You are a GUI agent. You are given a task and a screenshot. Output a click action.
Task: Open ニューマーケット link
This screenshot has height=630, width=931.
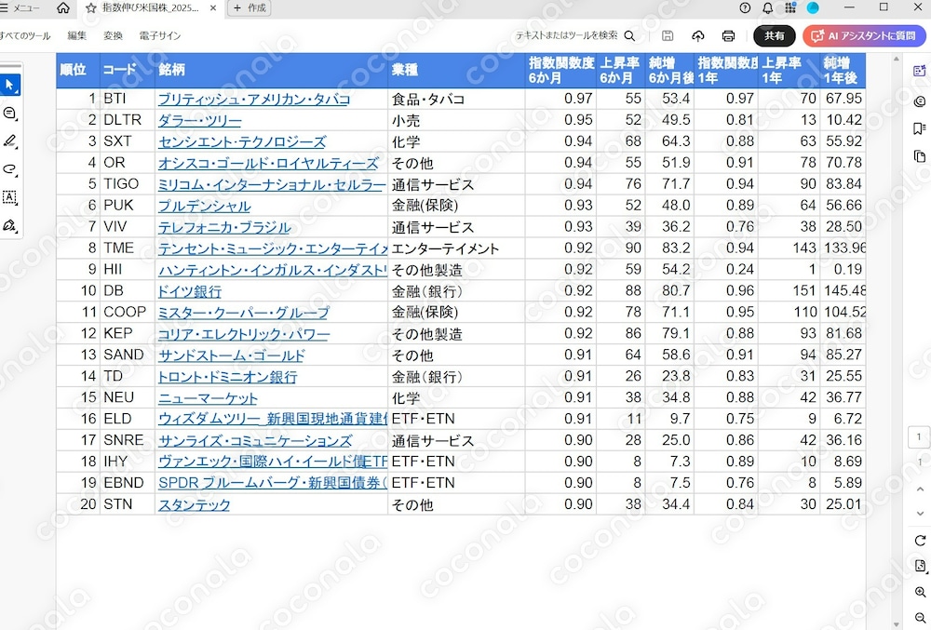tap(208, 398)
